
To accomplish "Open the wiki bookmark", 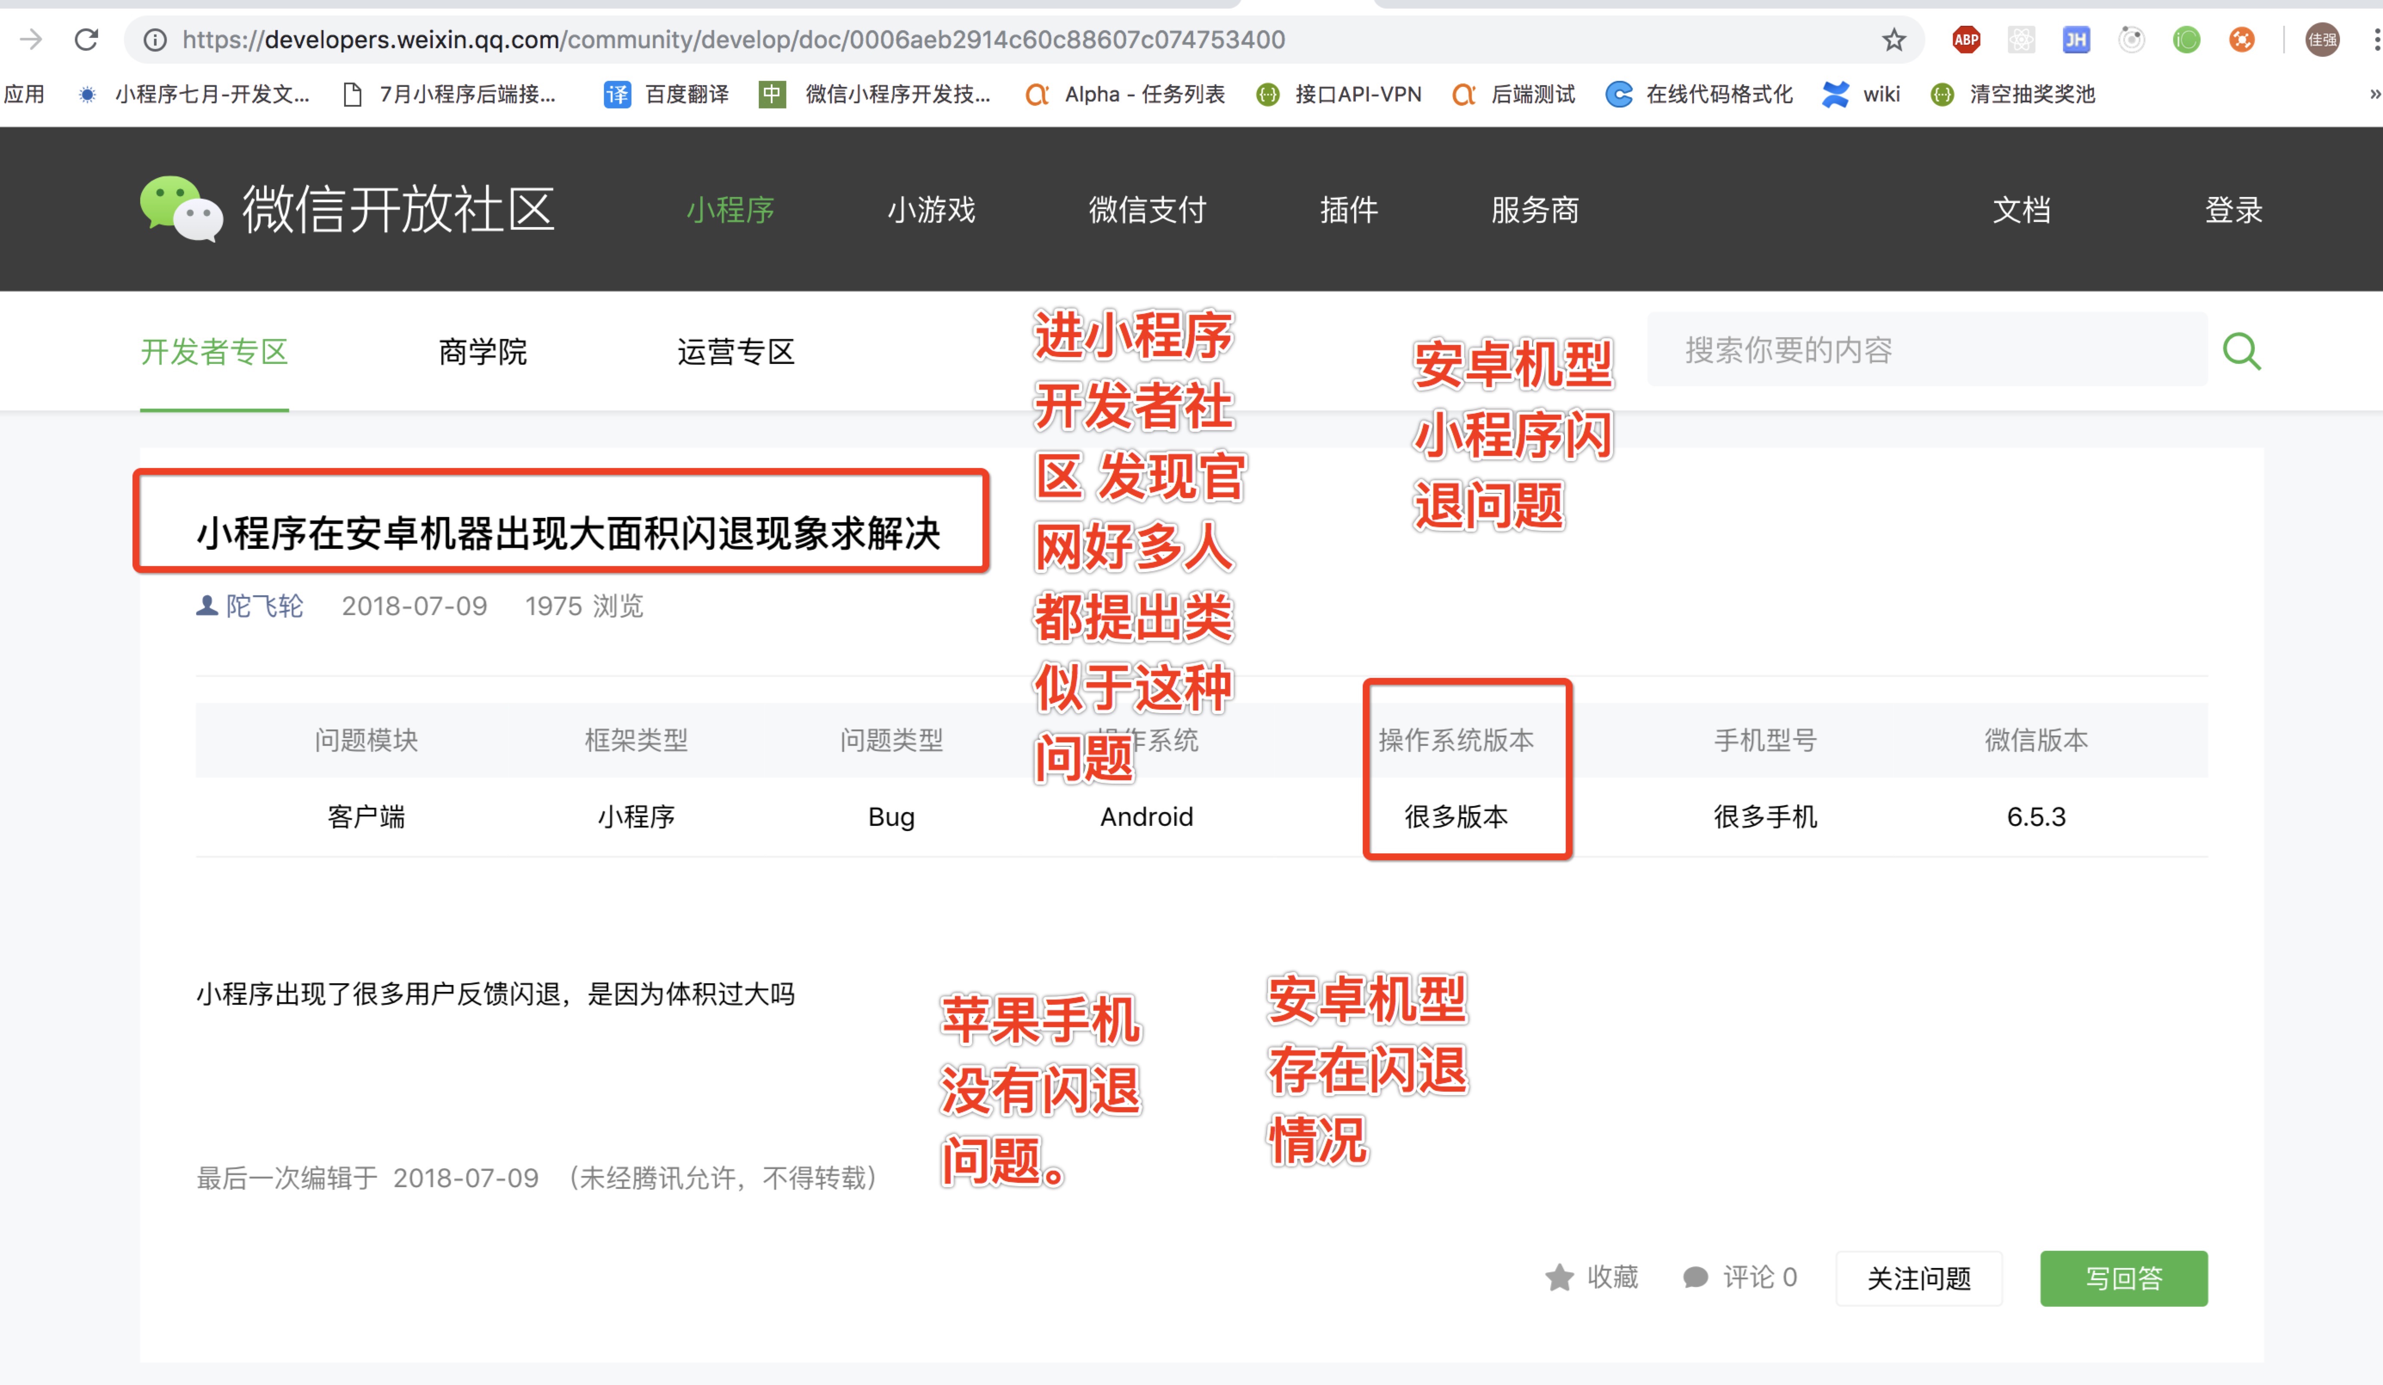I will (x=1861, y=94).
